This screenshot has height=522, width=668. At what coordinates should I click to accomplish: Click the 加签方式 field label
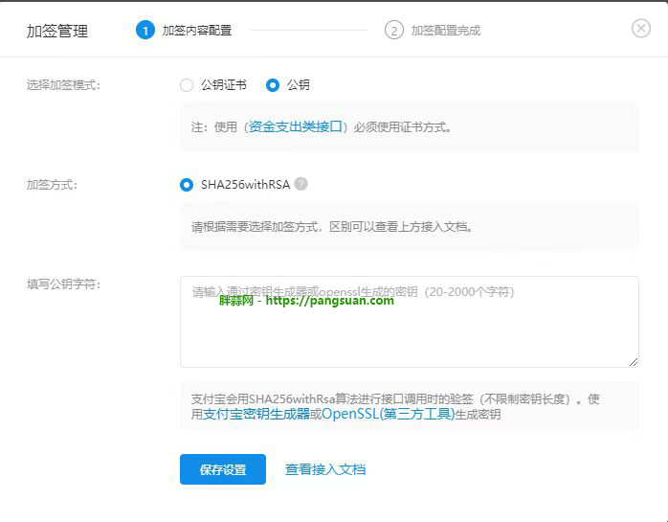click(52, 185)
